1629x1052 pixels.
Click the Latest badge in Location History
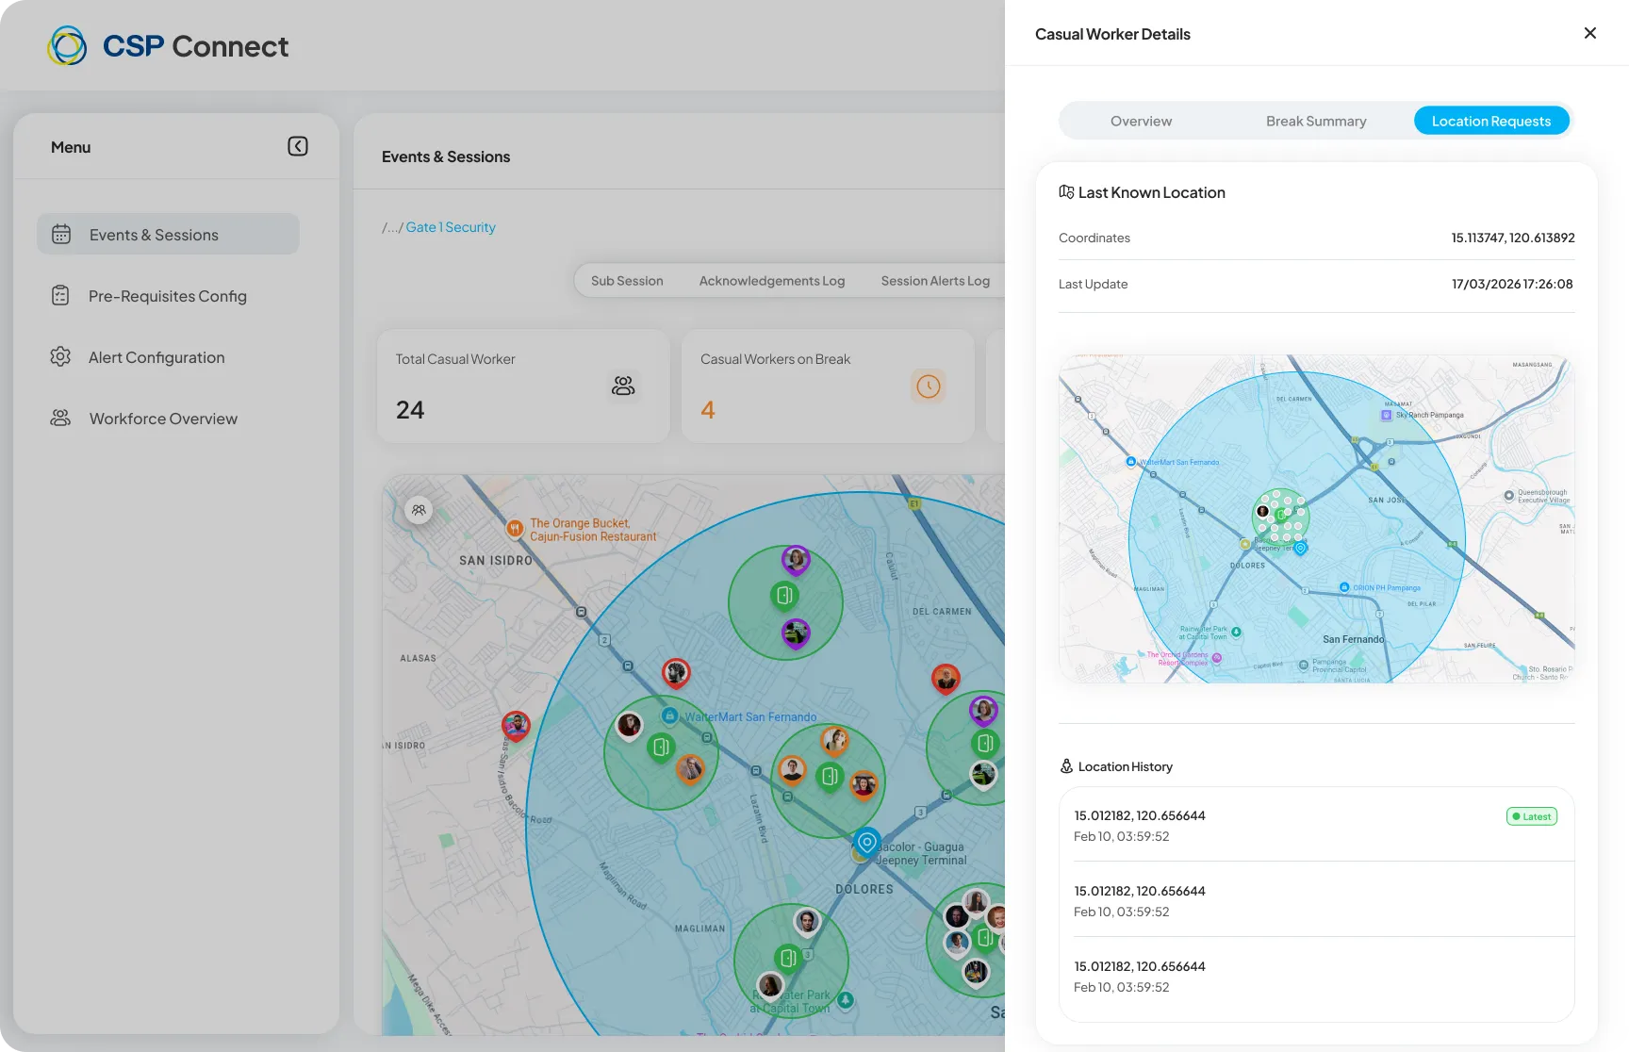pos(1532,816)
